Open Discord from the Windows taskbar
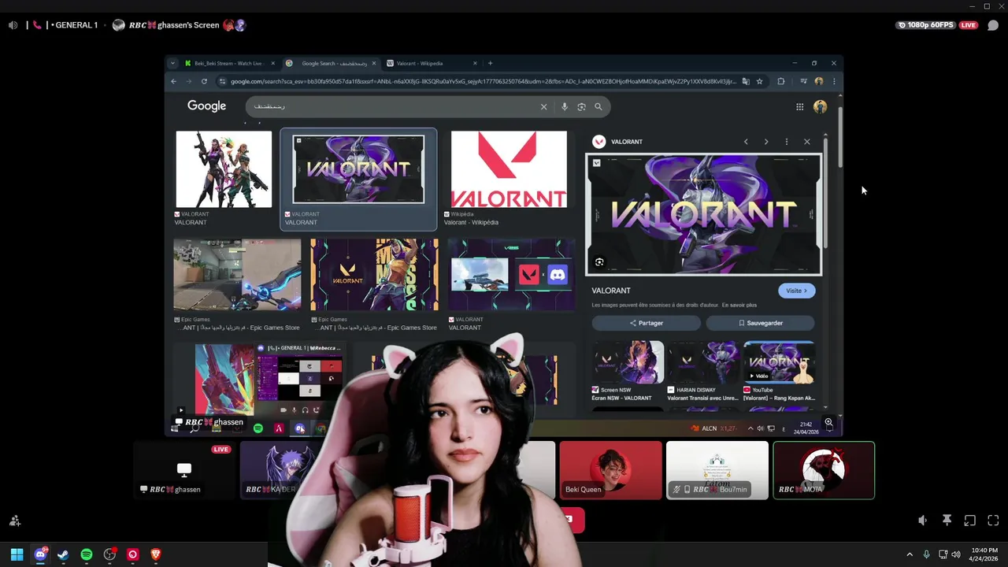 click(x=40, y=554)
